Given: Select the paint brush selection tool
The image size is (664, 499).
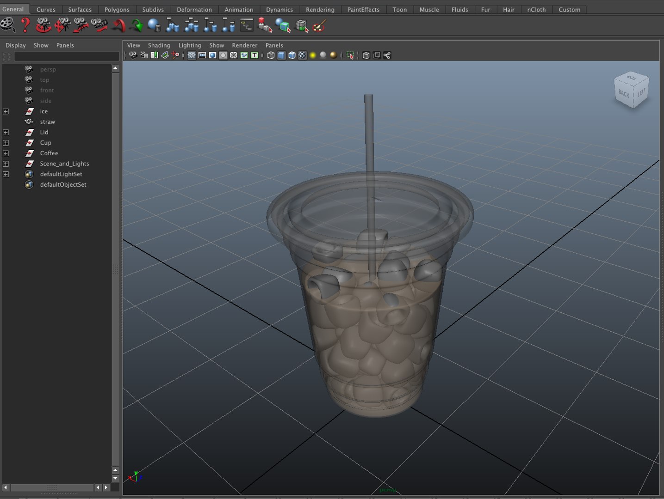Looking at the screenshot, I should coord(319,25).
